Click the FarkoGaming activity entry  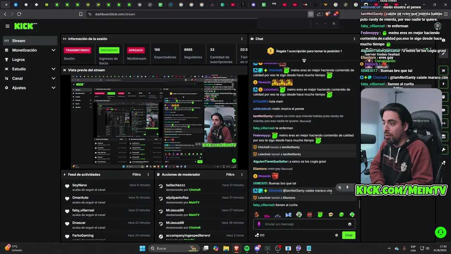tap(107, 237)
